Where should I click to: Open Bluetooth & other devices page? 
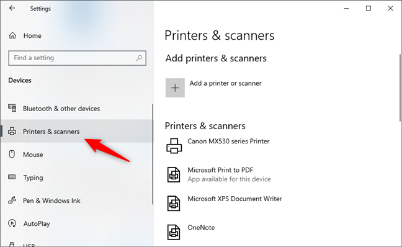tap(77, 109)
